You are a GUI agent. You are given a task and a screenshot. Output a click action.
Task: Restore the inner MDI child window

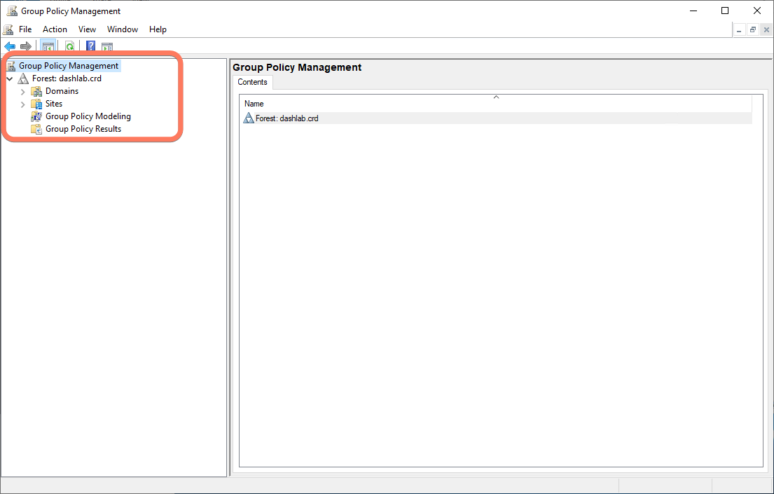point(753,30)
